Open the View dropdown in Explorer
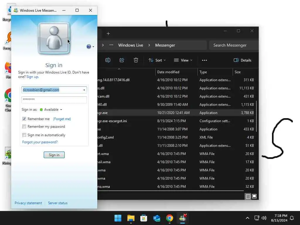 point(183,60)
